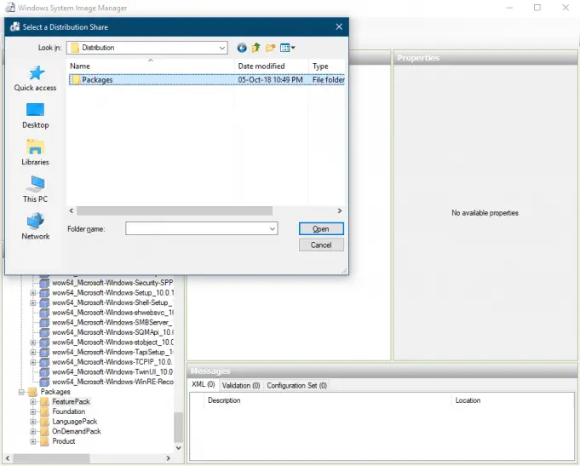580x466 pixels.
Task: Switch to the Validation (0) tab
Action: pos(241,386)
